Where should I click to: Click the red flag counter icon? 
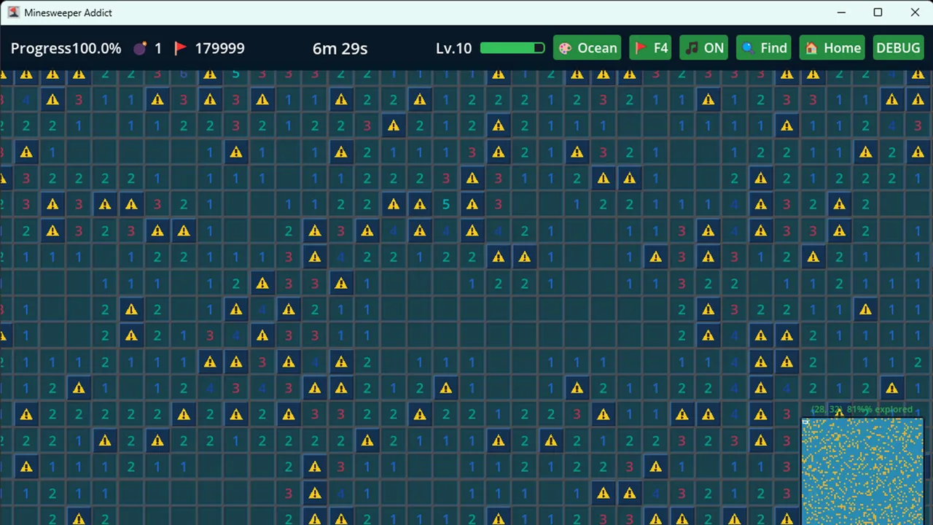(x=180, y=48)
